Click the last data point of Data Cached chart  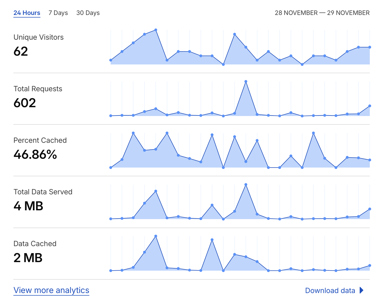tap(370, 265)
